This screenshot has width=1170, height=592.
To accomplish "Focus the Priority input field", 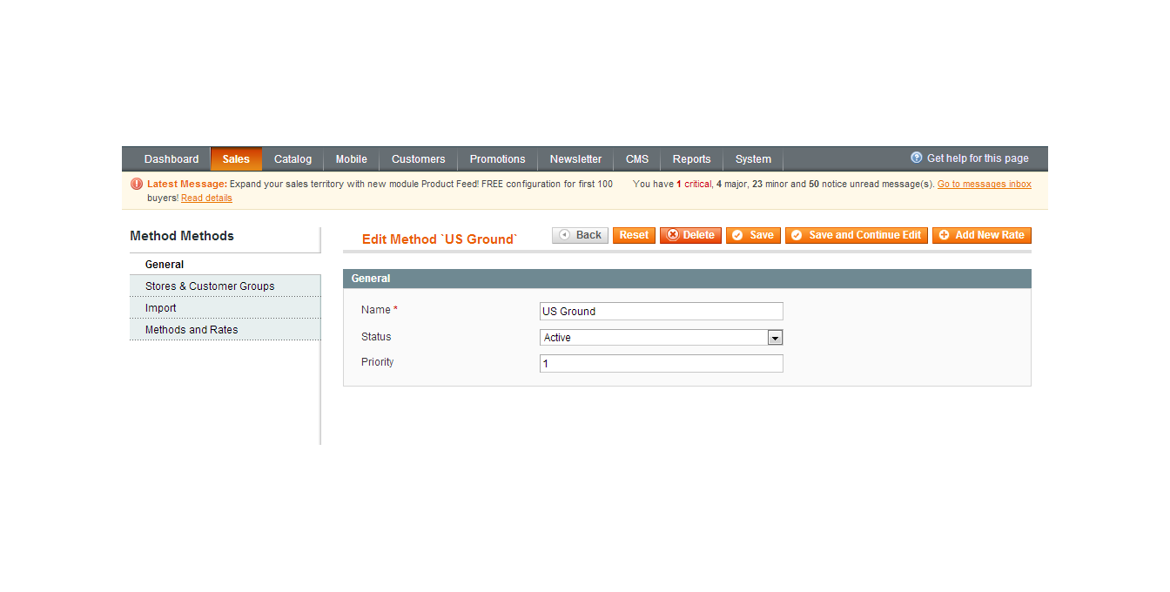I will click(662, 363).
